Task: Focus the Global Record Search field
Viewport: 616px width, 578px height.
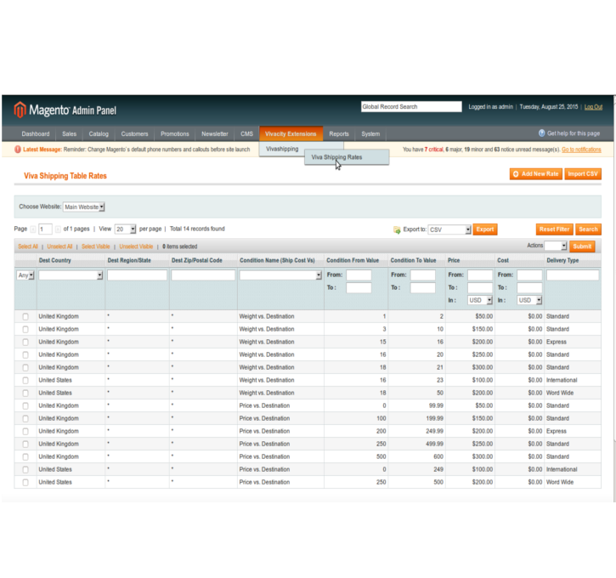Action: click(411, 106)
